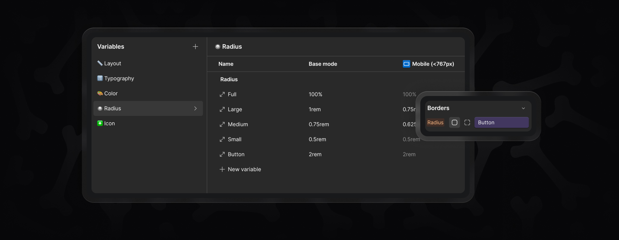Select the Button variable name
Viewport: 619px width, 240px height.
[x=236, y=154]
